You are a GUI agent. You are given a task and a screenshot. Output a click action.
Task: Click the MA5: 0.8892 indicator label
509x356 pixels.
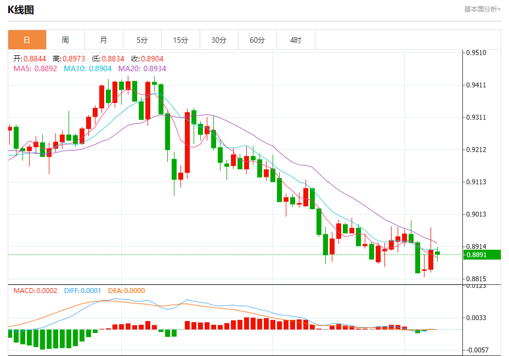click(x=35, y=68)
